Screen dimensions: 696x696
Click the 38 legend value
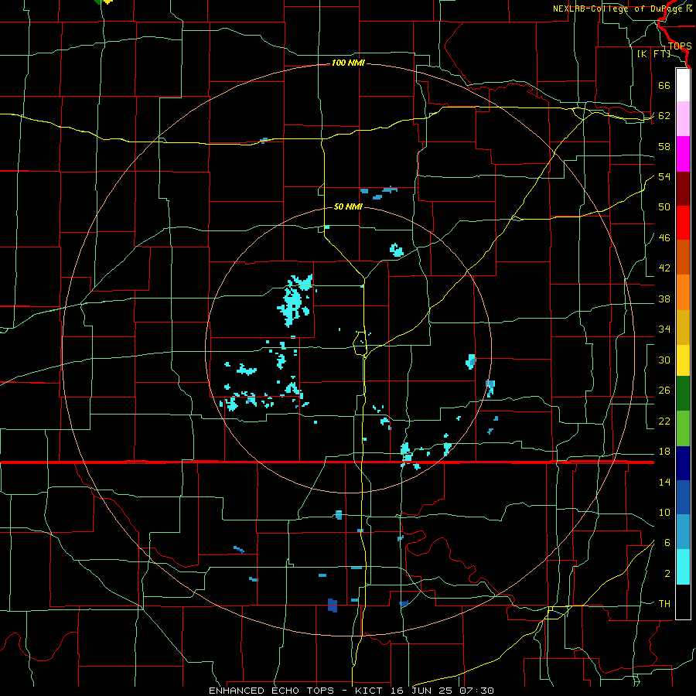pyautogui.click(x=664, y=299)
